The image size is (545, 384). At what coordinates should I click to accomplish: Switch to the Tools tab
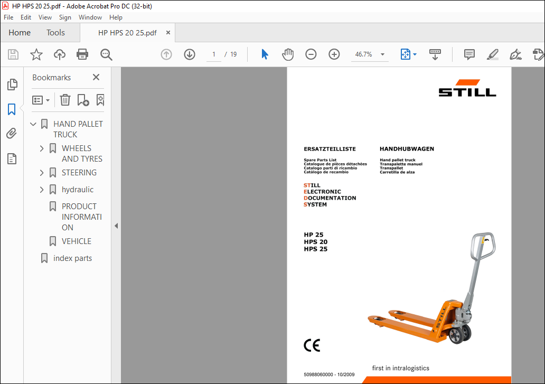[x=55, y=33]
